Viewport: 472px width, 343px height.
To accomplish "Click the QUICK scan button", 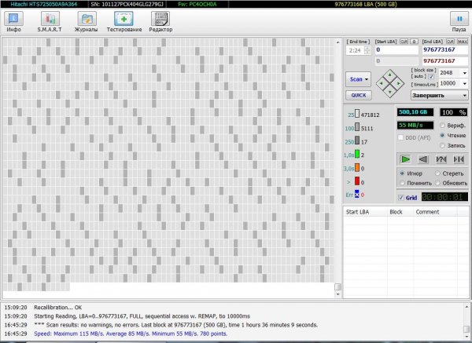I will pyautogui.click(x=358, y=95).
